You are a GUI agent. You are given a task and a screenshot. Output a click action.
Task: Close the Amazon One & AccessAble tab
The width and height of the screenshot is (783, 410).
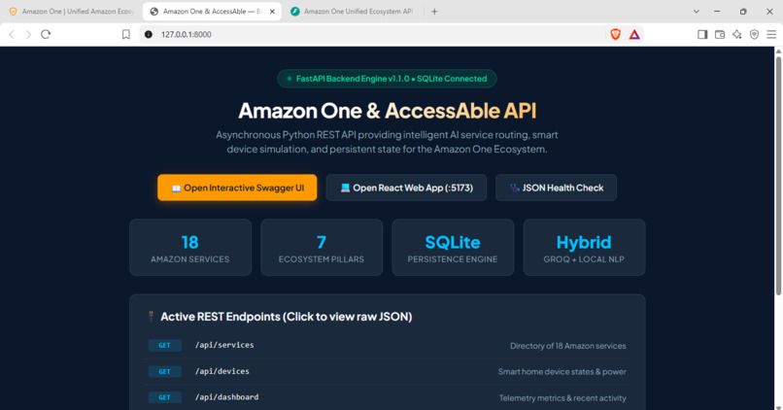pos(272,12)
